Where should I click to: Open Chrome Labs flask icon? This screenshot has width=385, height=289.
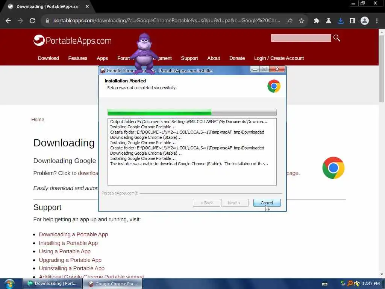(x=329, y=21)
